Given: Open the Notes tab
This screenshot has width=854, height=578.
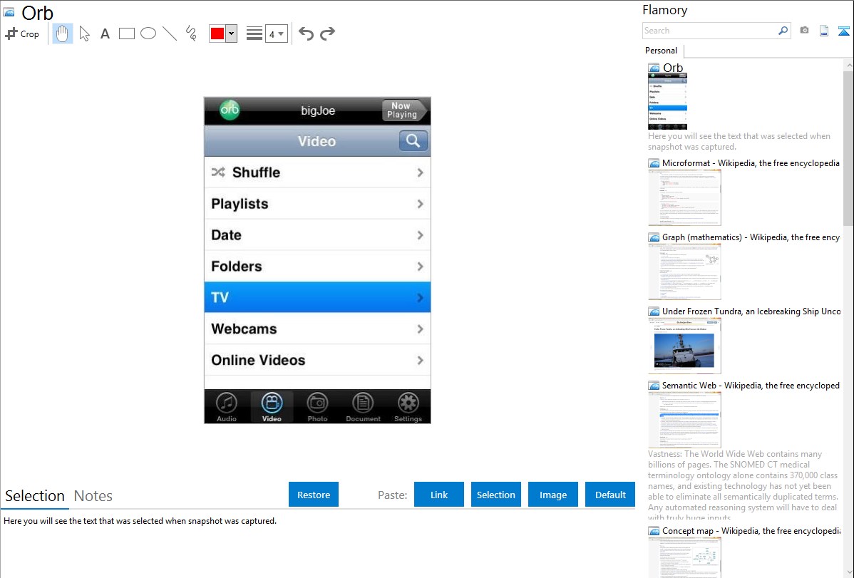Looking at the screenshot, I should [93, 496].
